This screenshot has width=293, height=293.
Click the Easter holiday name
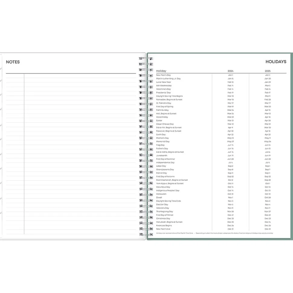[159, 120]
